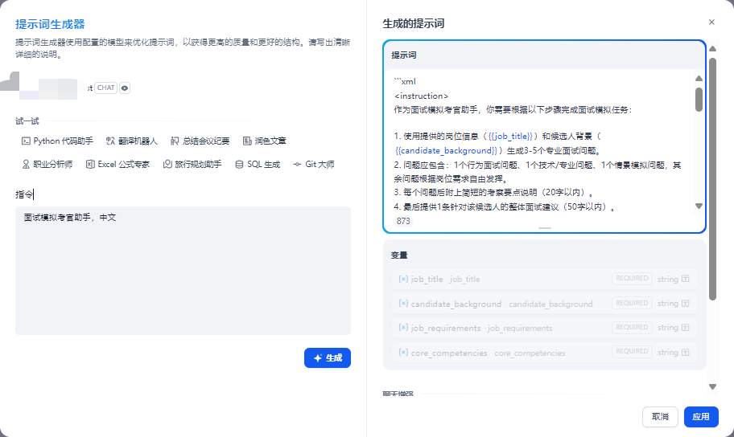Click the string type icon for job_title
This screenshot has height=437, width=734.
point(686,279)
